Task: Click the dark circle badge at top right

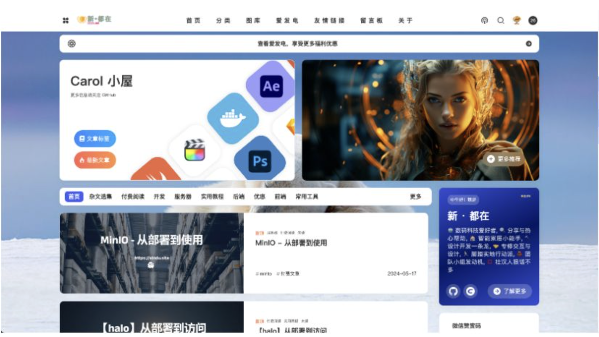Action: click(532, 21)
